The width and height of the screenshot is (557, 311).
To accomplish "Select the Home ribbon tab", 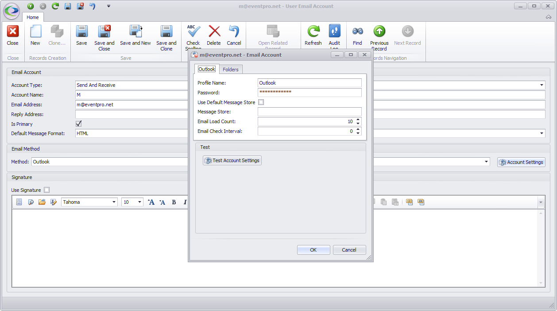I will click(33, 17).
